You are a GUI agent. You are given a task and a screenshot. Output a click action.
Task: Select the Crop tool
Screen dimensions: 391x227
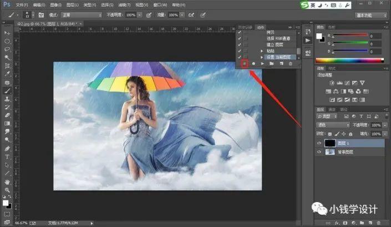point(7,66)
